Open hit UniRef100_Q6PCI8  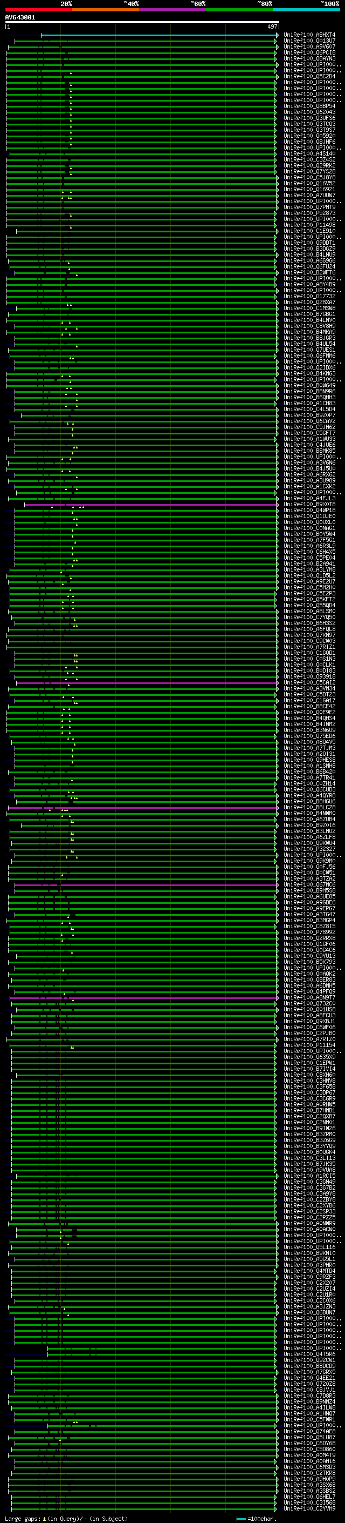click(x=309, y=52)
